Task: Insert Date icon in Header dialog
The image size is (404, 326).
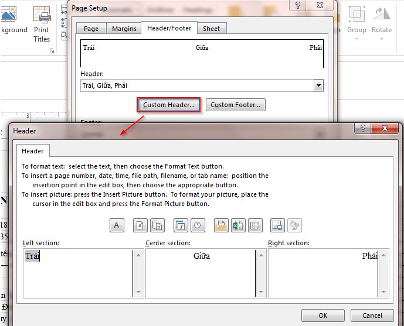Action: click(x=181, y=225)
